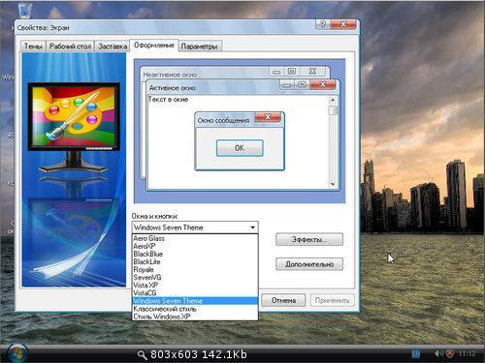Choose Классический стиль option
Viewport: 485px width, 363px height.
coord(195,309)
